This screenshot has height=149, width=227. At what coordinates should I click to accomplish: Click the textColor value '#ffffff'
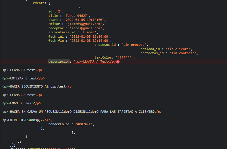coord(124,57)
